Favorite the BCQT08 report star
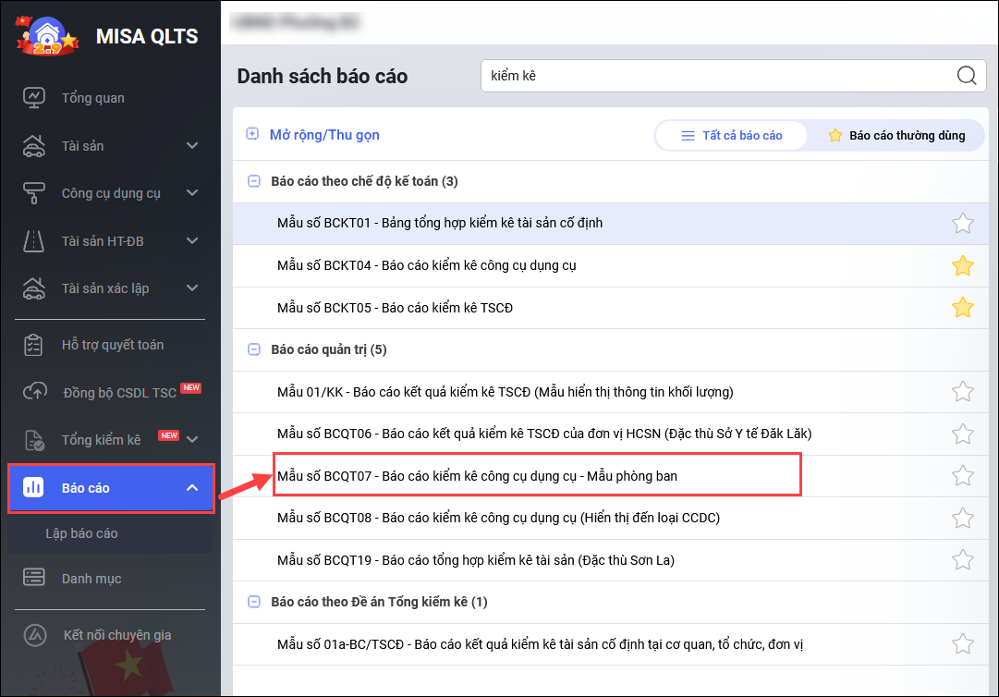The height and width of the screenshot is (697, 999). coord(962,518)
